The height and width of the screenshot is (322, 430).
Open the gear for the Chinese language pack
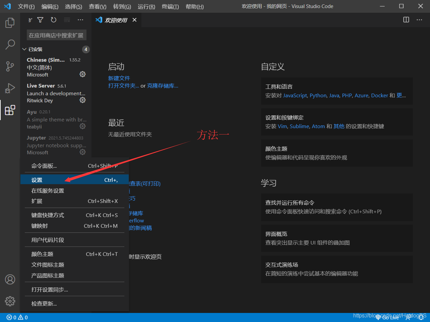(82, 74)
